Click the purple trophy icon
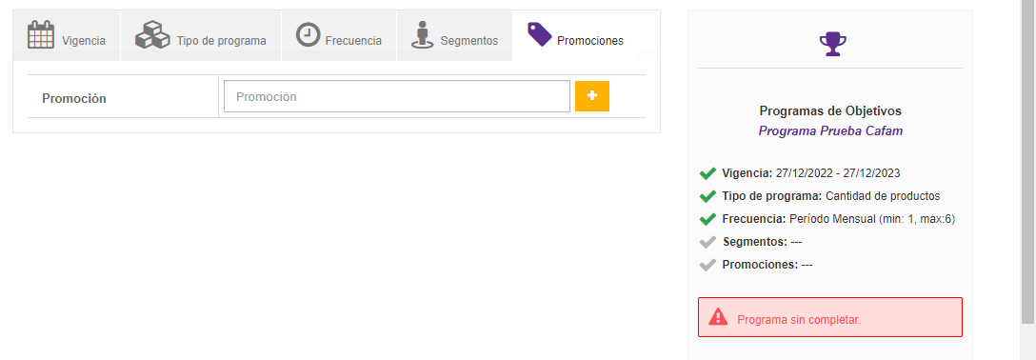 (830, 44)
